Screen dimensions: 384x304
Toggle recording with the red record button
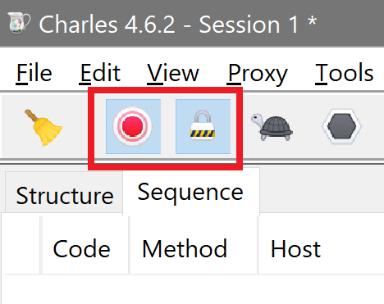[x=133, y=126]
